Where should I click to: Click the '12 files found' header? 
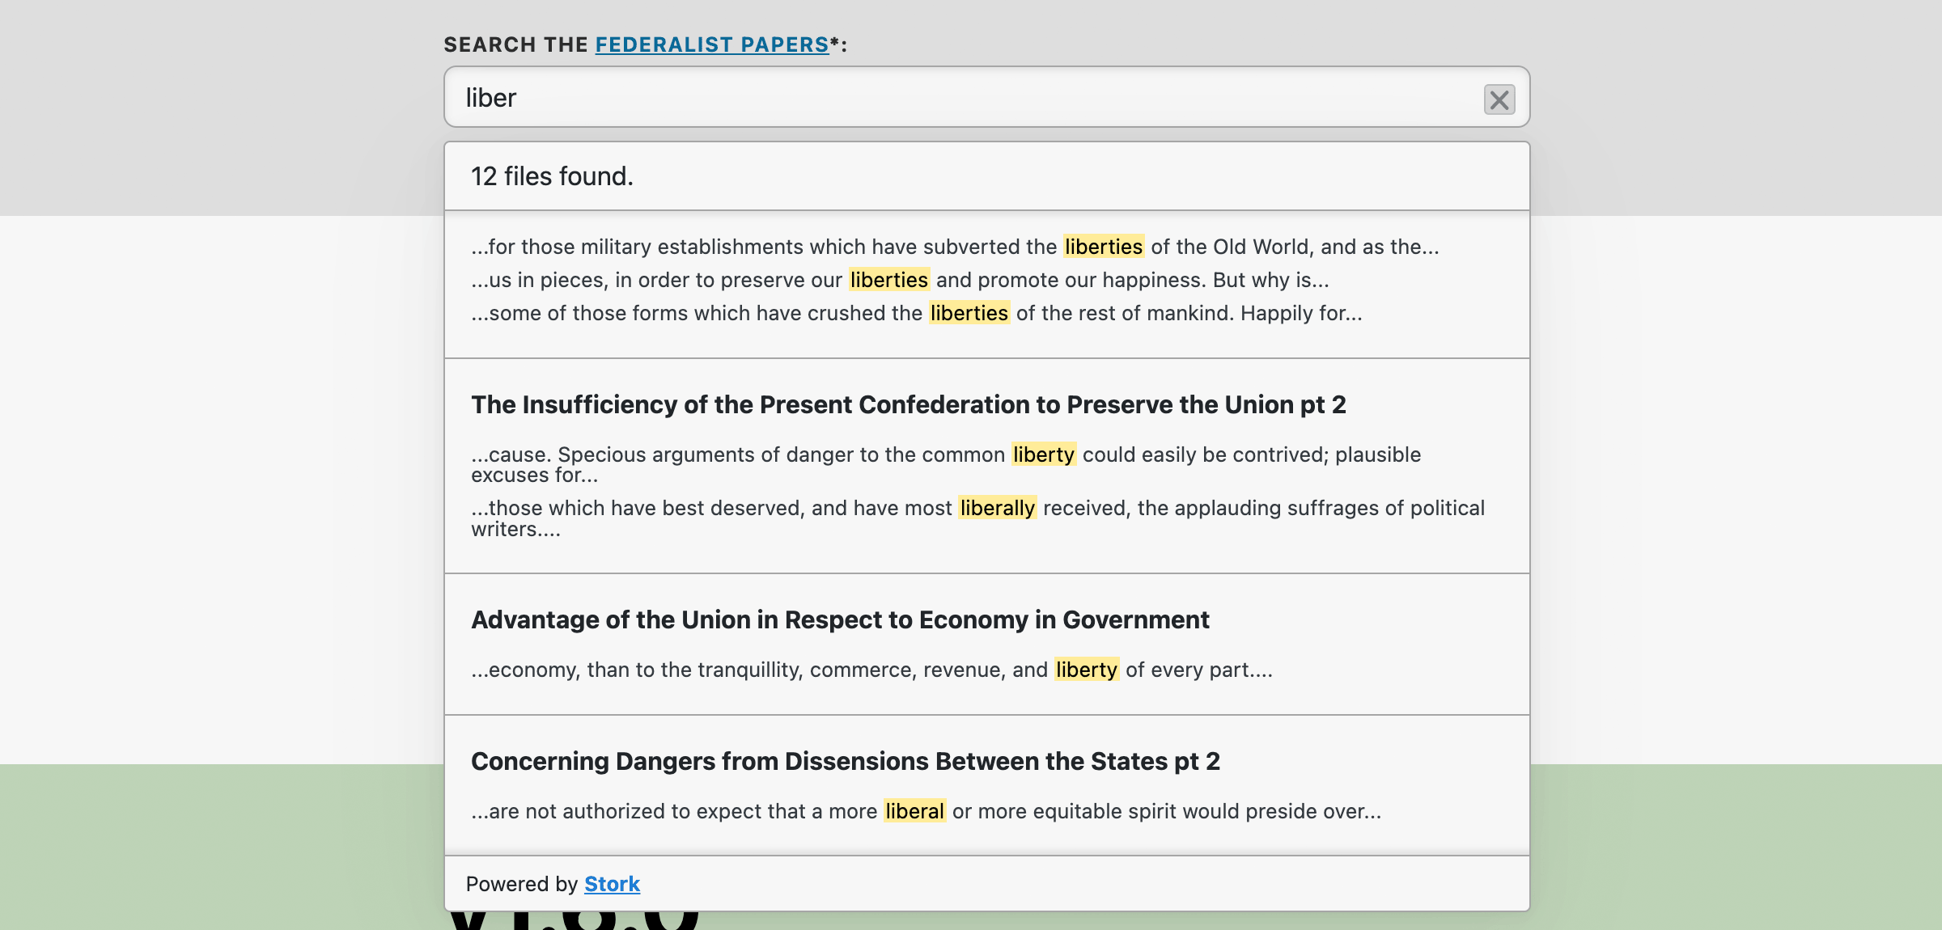pyautogui.click(x=551, y=175)
